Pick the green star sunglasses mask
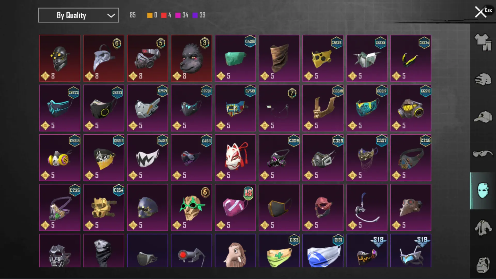Screen dimensions: 496x279 tap(191, 207)
